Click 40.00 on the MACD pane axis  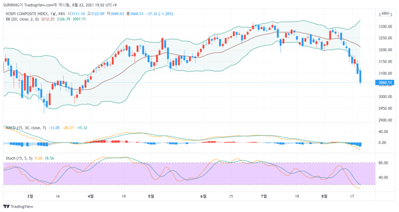click(383, 132)
